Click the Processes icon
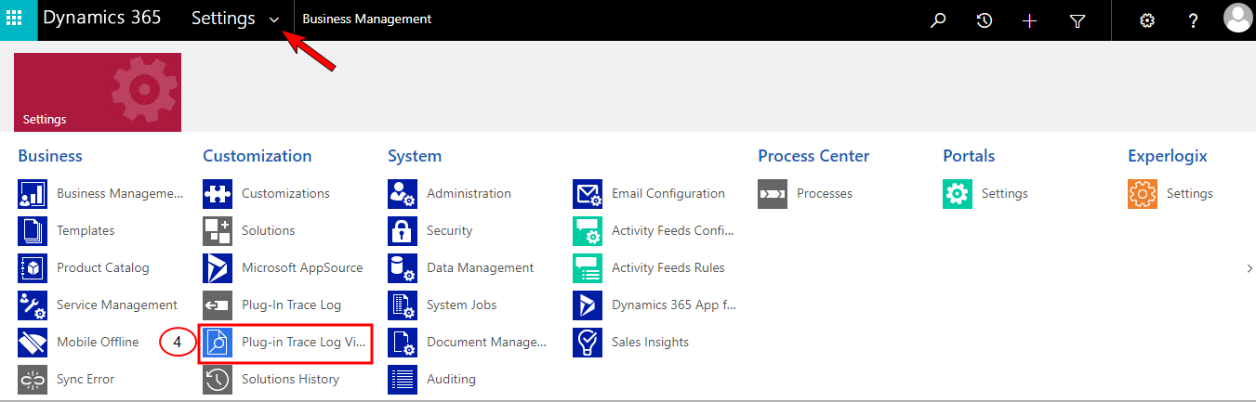The height and width of the screenshot is (402, 1256). tap(773, 194)
